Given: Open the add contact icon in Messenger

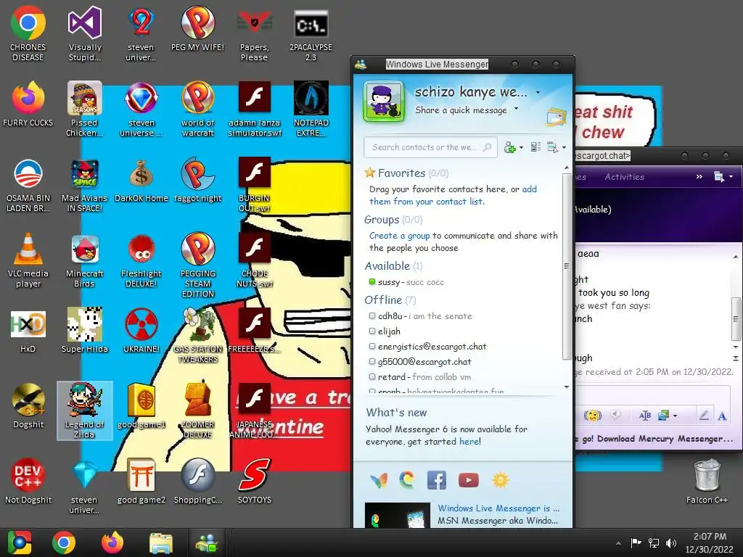Looking at the screenshot, I should 510,147.
